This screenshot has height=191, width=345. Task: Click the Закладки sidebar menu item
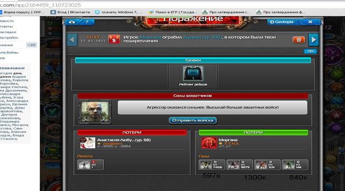pyautogui.click(x=8, y=32)
